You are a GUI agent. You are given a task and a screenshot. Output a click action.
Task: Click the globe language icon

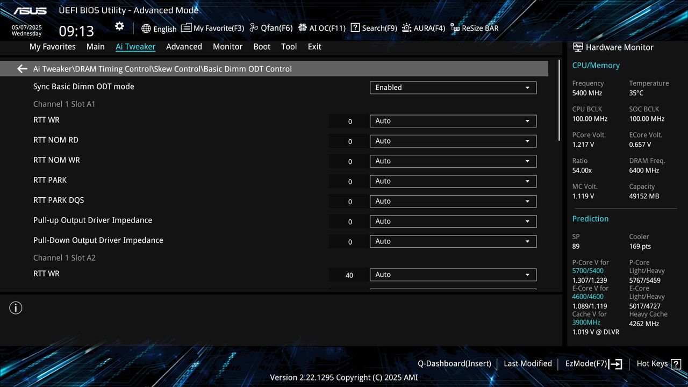tap(146, 28)
